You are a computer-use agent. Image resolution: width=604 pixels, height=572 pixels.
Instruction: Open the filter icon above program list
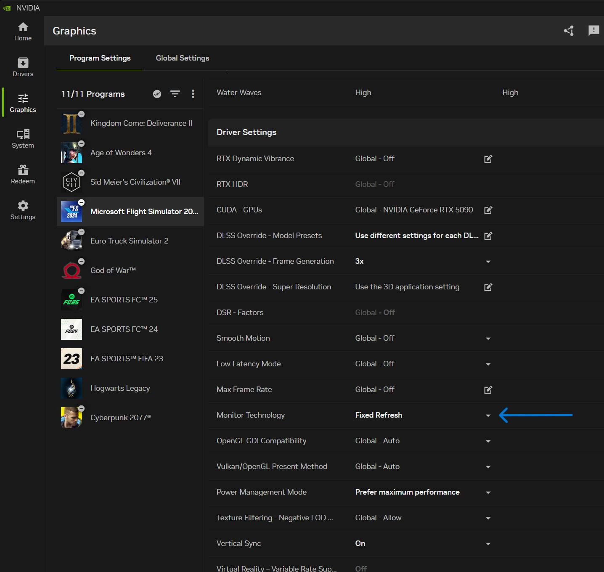click(175, 94)
